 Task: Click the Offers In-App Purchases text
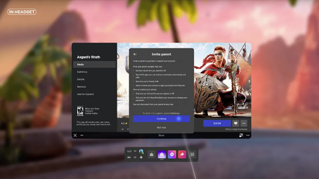(x=236, y=129)
